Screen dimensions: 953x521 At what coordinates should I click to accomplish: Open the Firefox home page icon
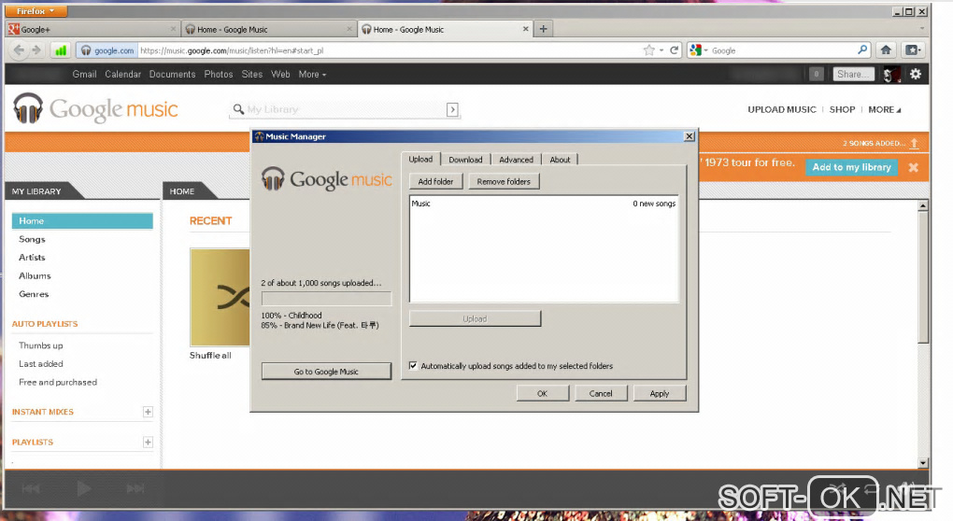click(x=886, y=50)
